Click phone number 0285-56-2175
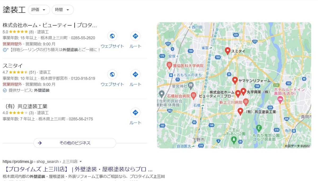The width and height of the screenshot is (318, 181). click(x=81, y=119)
